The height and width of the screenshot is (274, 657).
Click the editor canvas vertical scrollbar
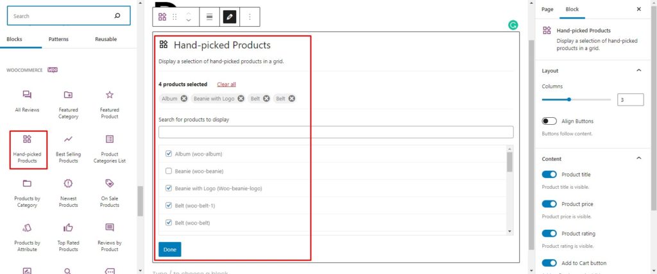click(531, 144)
